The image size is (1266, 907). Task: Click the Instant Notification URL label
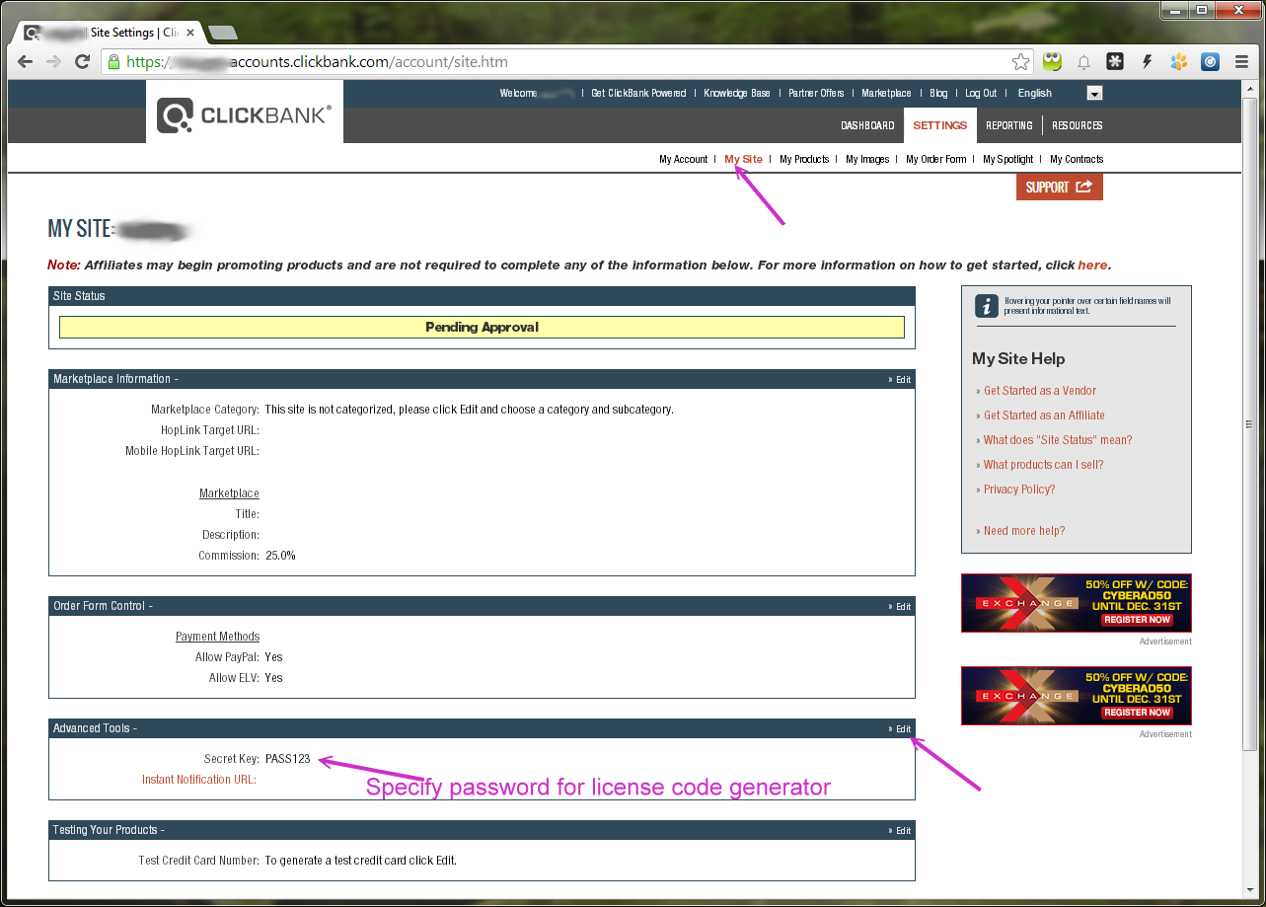199,780
